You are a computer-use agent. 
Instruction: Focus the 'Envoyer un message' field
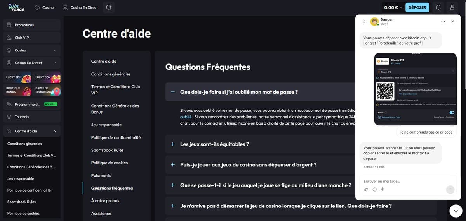404,181
